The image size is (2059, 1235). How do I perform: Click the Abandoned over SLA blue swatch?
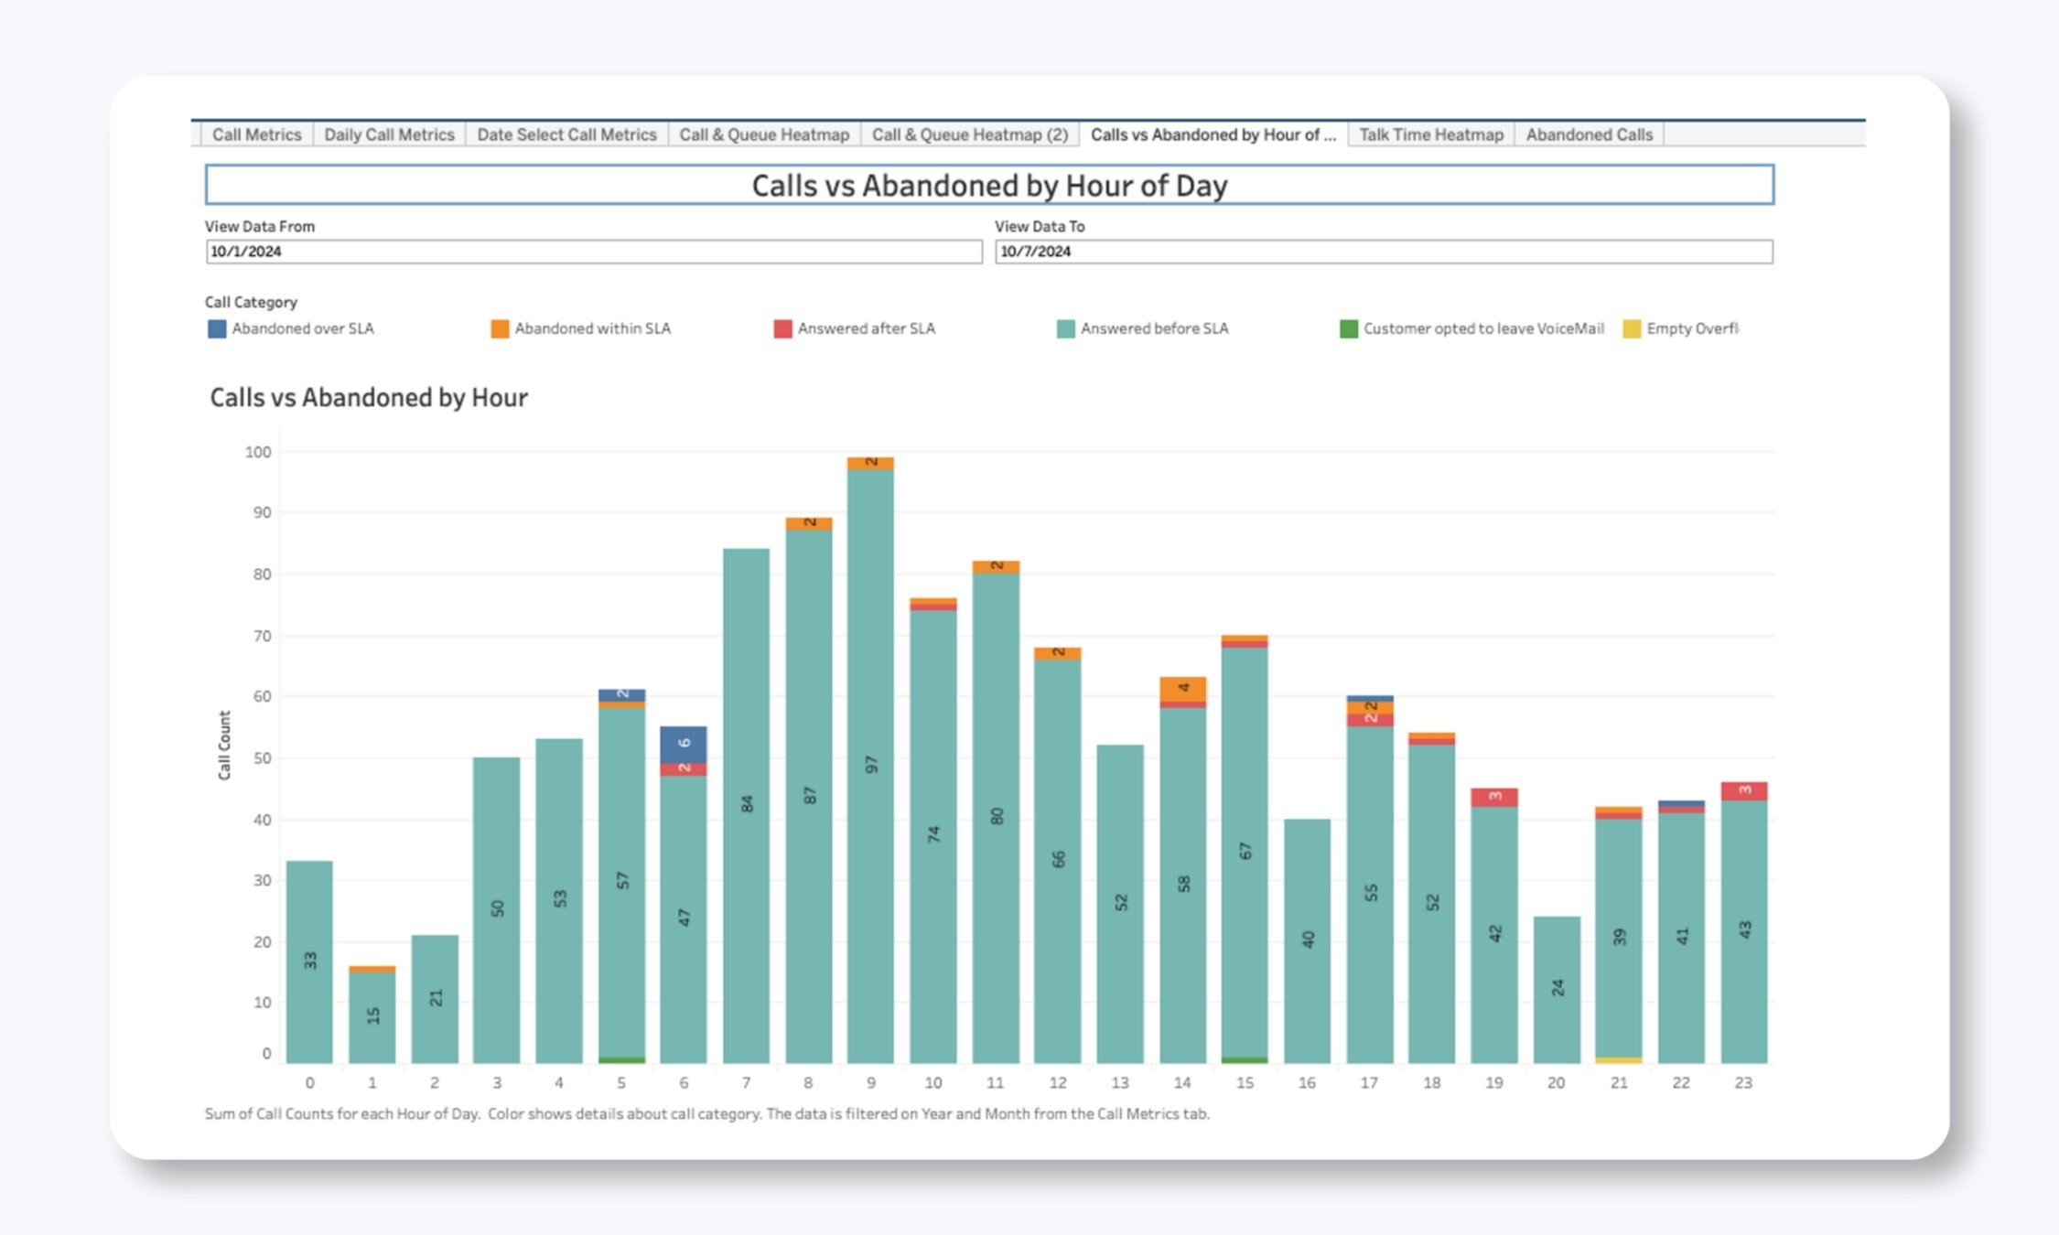pyautogui.click(x=217, y=328)
